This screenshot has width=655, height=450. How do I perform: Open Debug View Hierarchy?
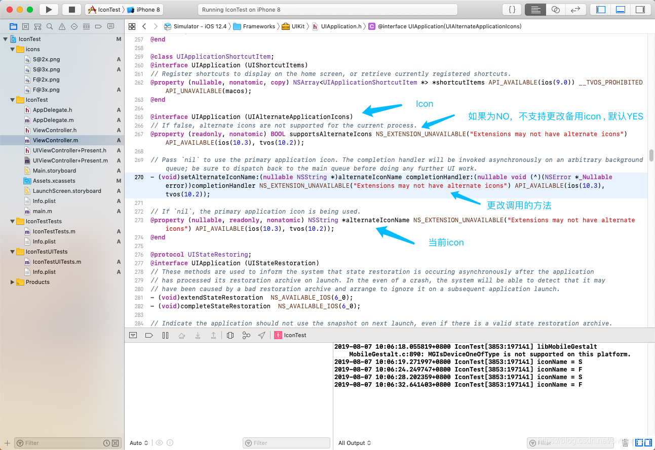point(230,335)
